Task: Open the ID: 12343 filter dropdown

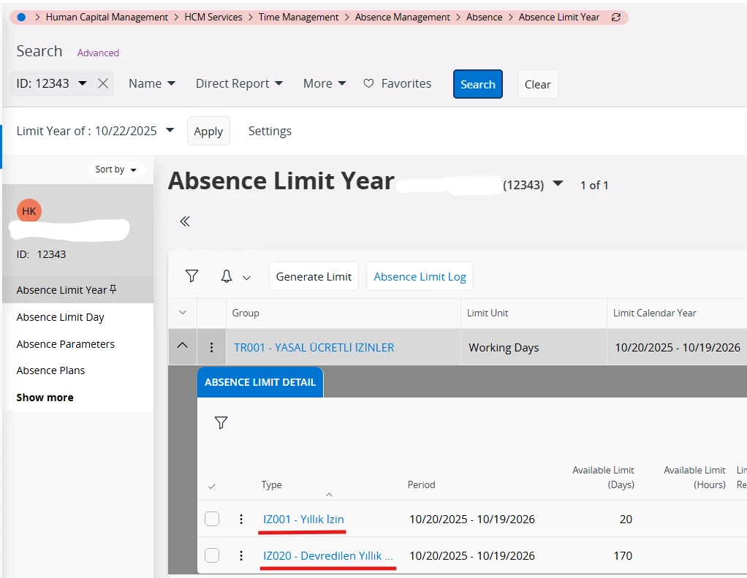Action: [x=83, y=84]
